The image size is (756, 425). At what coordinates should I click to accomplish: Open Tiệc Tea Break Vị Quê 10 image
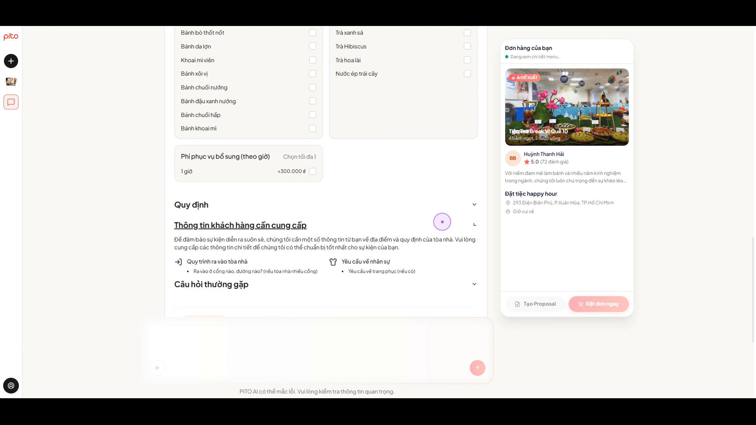(x=567, y=107)
